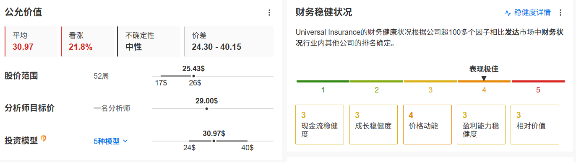Click the chevron arrow after 5种模型
Screen dimensions: 576x162
pyautogui.click(x=125, y=141)
